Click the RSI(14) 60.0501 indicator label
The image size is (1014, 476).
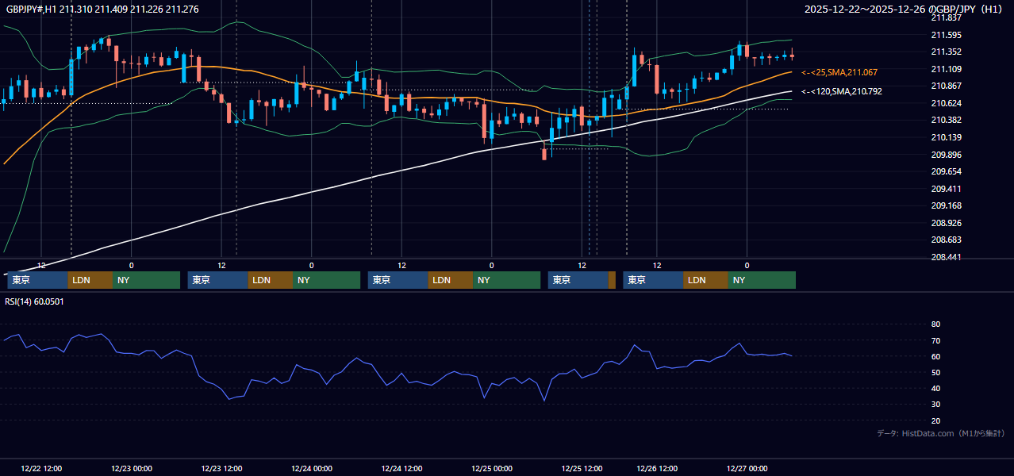pyautogui.click(x=35, y=301)
